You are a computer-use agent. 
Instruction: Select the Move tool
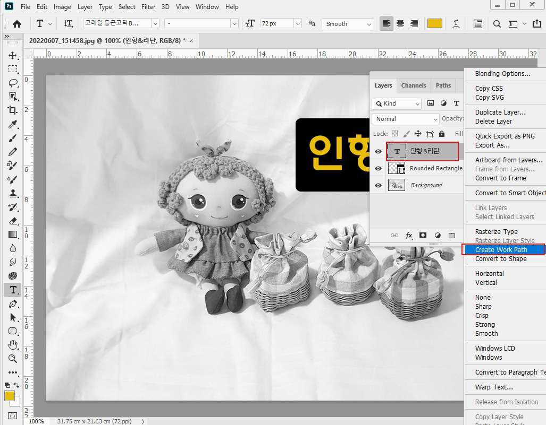tap(13, 56)
